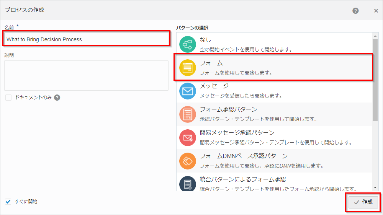This screenshot has height=215, width=383.
Task: Click the 名前 text field
Action: (x=86, y=39)
